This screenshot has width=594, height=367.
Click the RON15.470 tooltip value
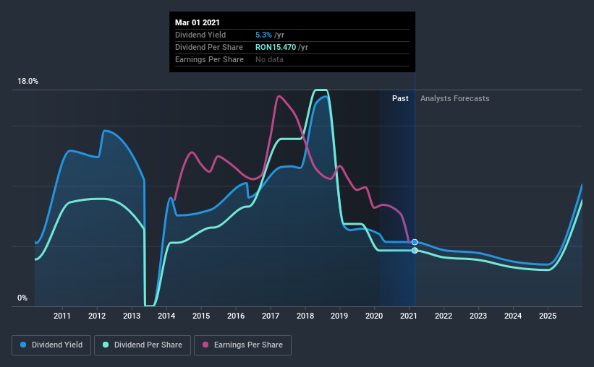(x=276, y=47)
